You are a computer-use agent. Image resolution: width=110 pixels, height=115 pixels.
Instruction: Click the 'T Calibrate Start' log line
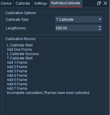(x=20, y=58)
